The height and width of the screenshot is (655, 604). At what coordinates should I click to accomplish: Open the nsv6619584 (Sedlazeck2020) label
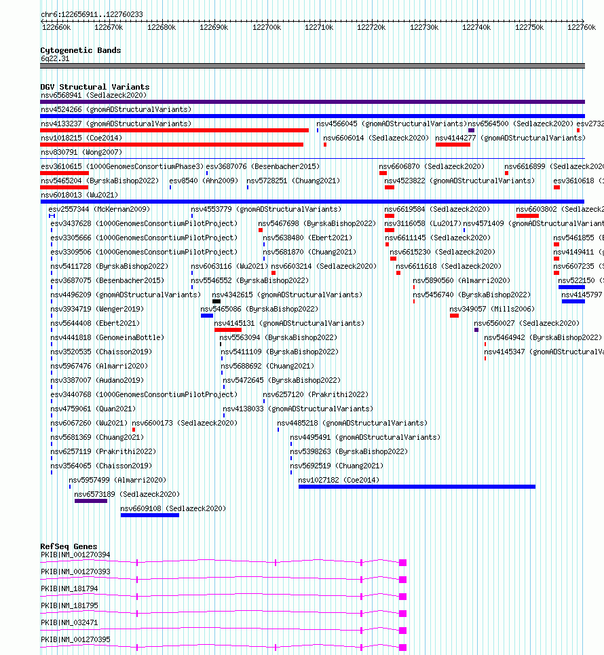coord(437,209)
